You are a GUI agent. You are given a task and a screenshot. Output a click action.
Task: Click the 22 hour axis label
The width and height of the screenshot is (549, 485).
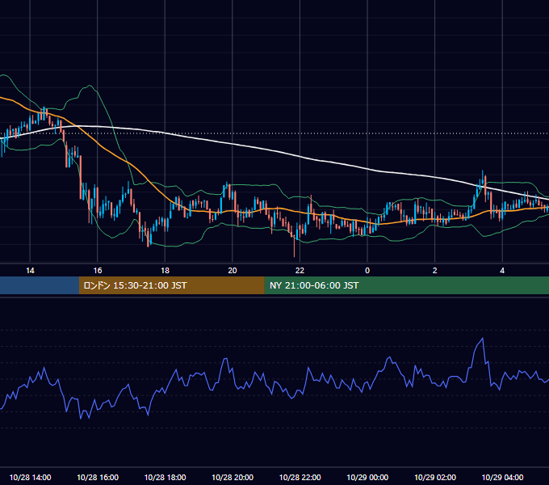click(300, 271)
